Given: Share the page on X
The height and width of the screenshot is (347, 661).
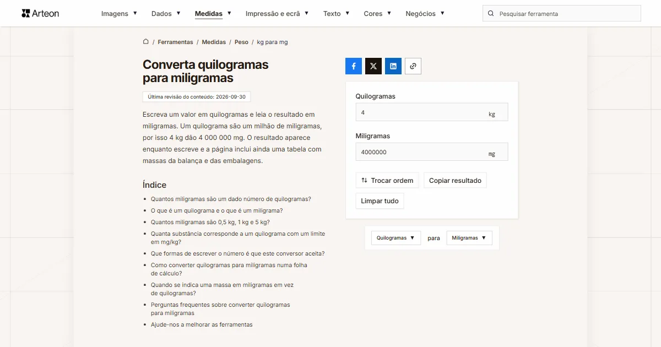Looking at the screenshot, I should 373,66.
